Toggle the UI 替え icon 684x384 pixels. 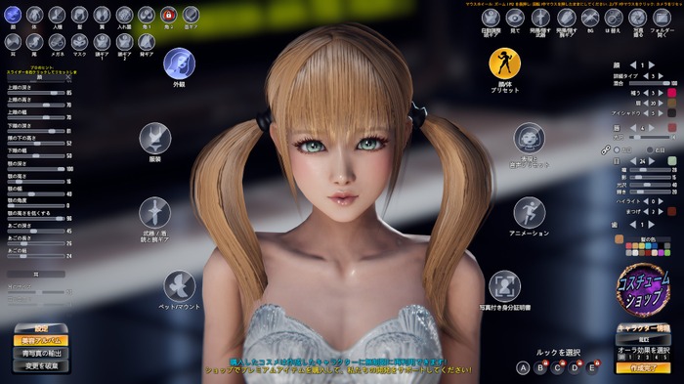click(614, 18)
